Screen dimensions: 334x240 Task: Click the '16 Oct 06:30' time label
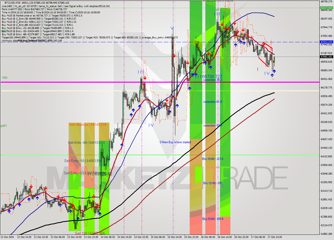click(208, 237)
